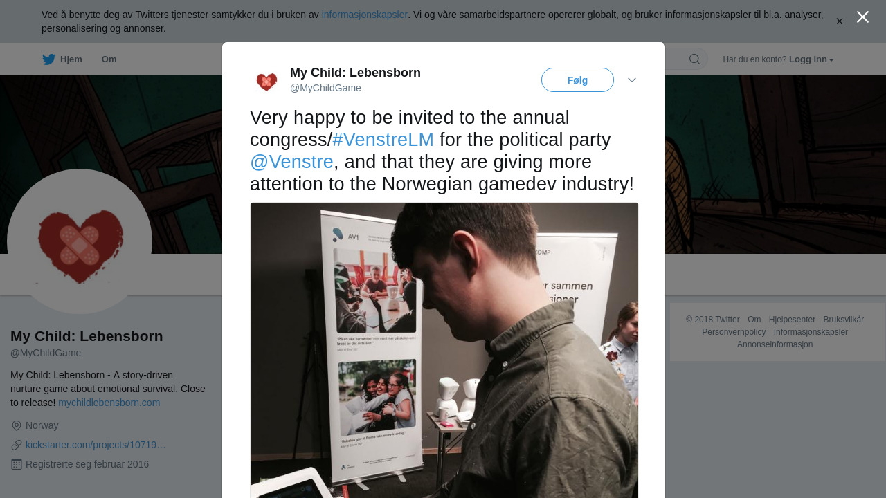Viewport: 886px width, 498px height.
Task: Click the large heart profile picture
Action: coord(80,241)
